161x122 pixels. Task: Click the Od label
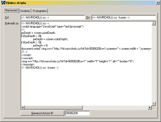click(7, 18)
